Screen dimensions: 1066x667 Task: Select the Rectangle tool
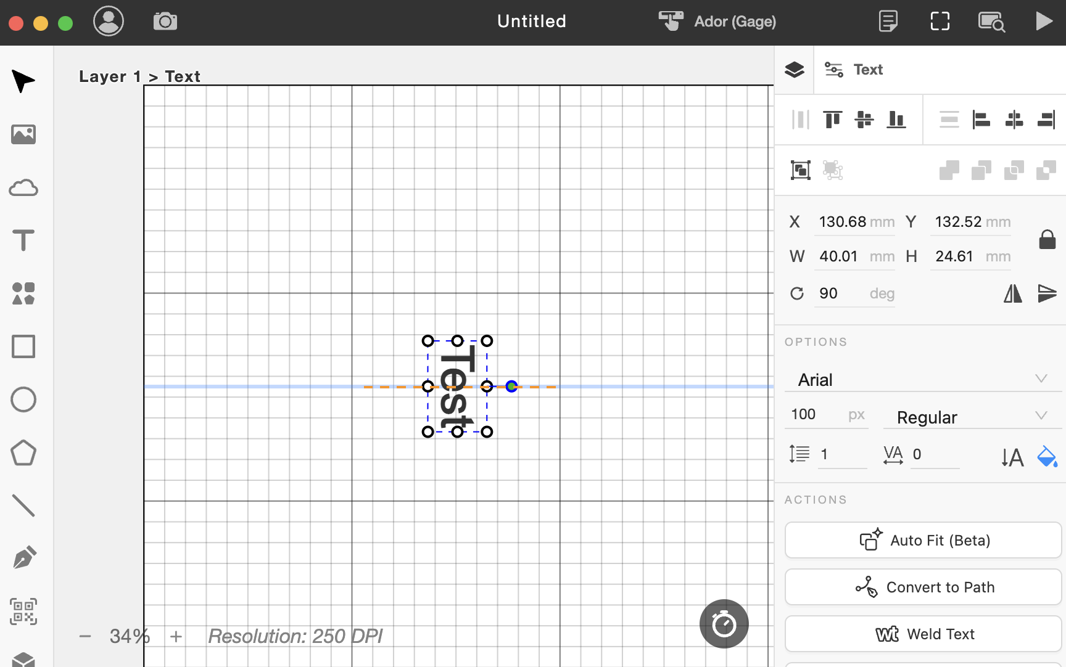[x=23, y=346]
